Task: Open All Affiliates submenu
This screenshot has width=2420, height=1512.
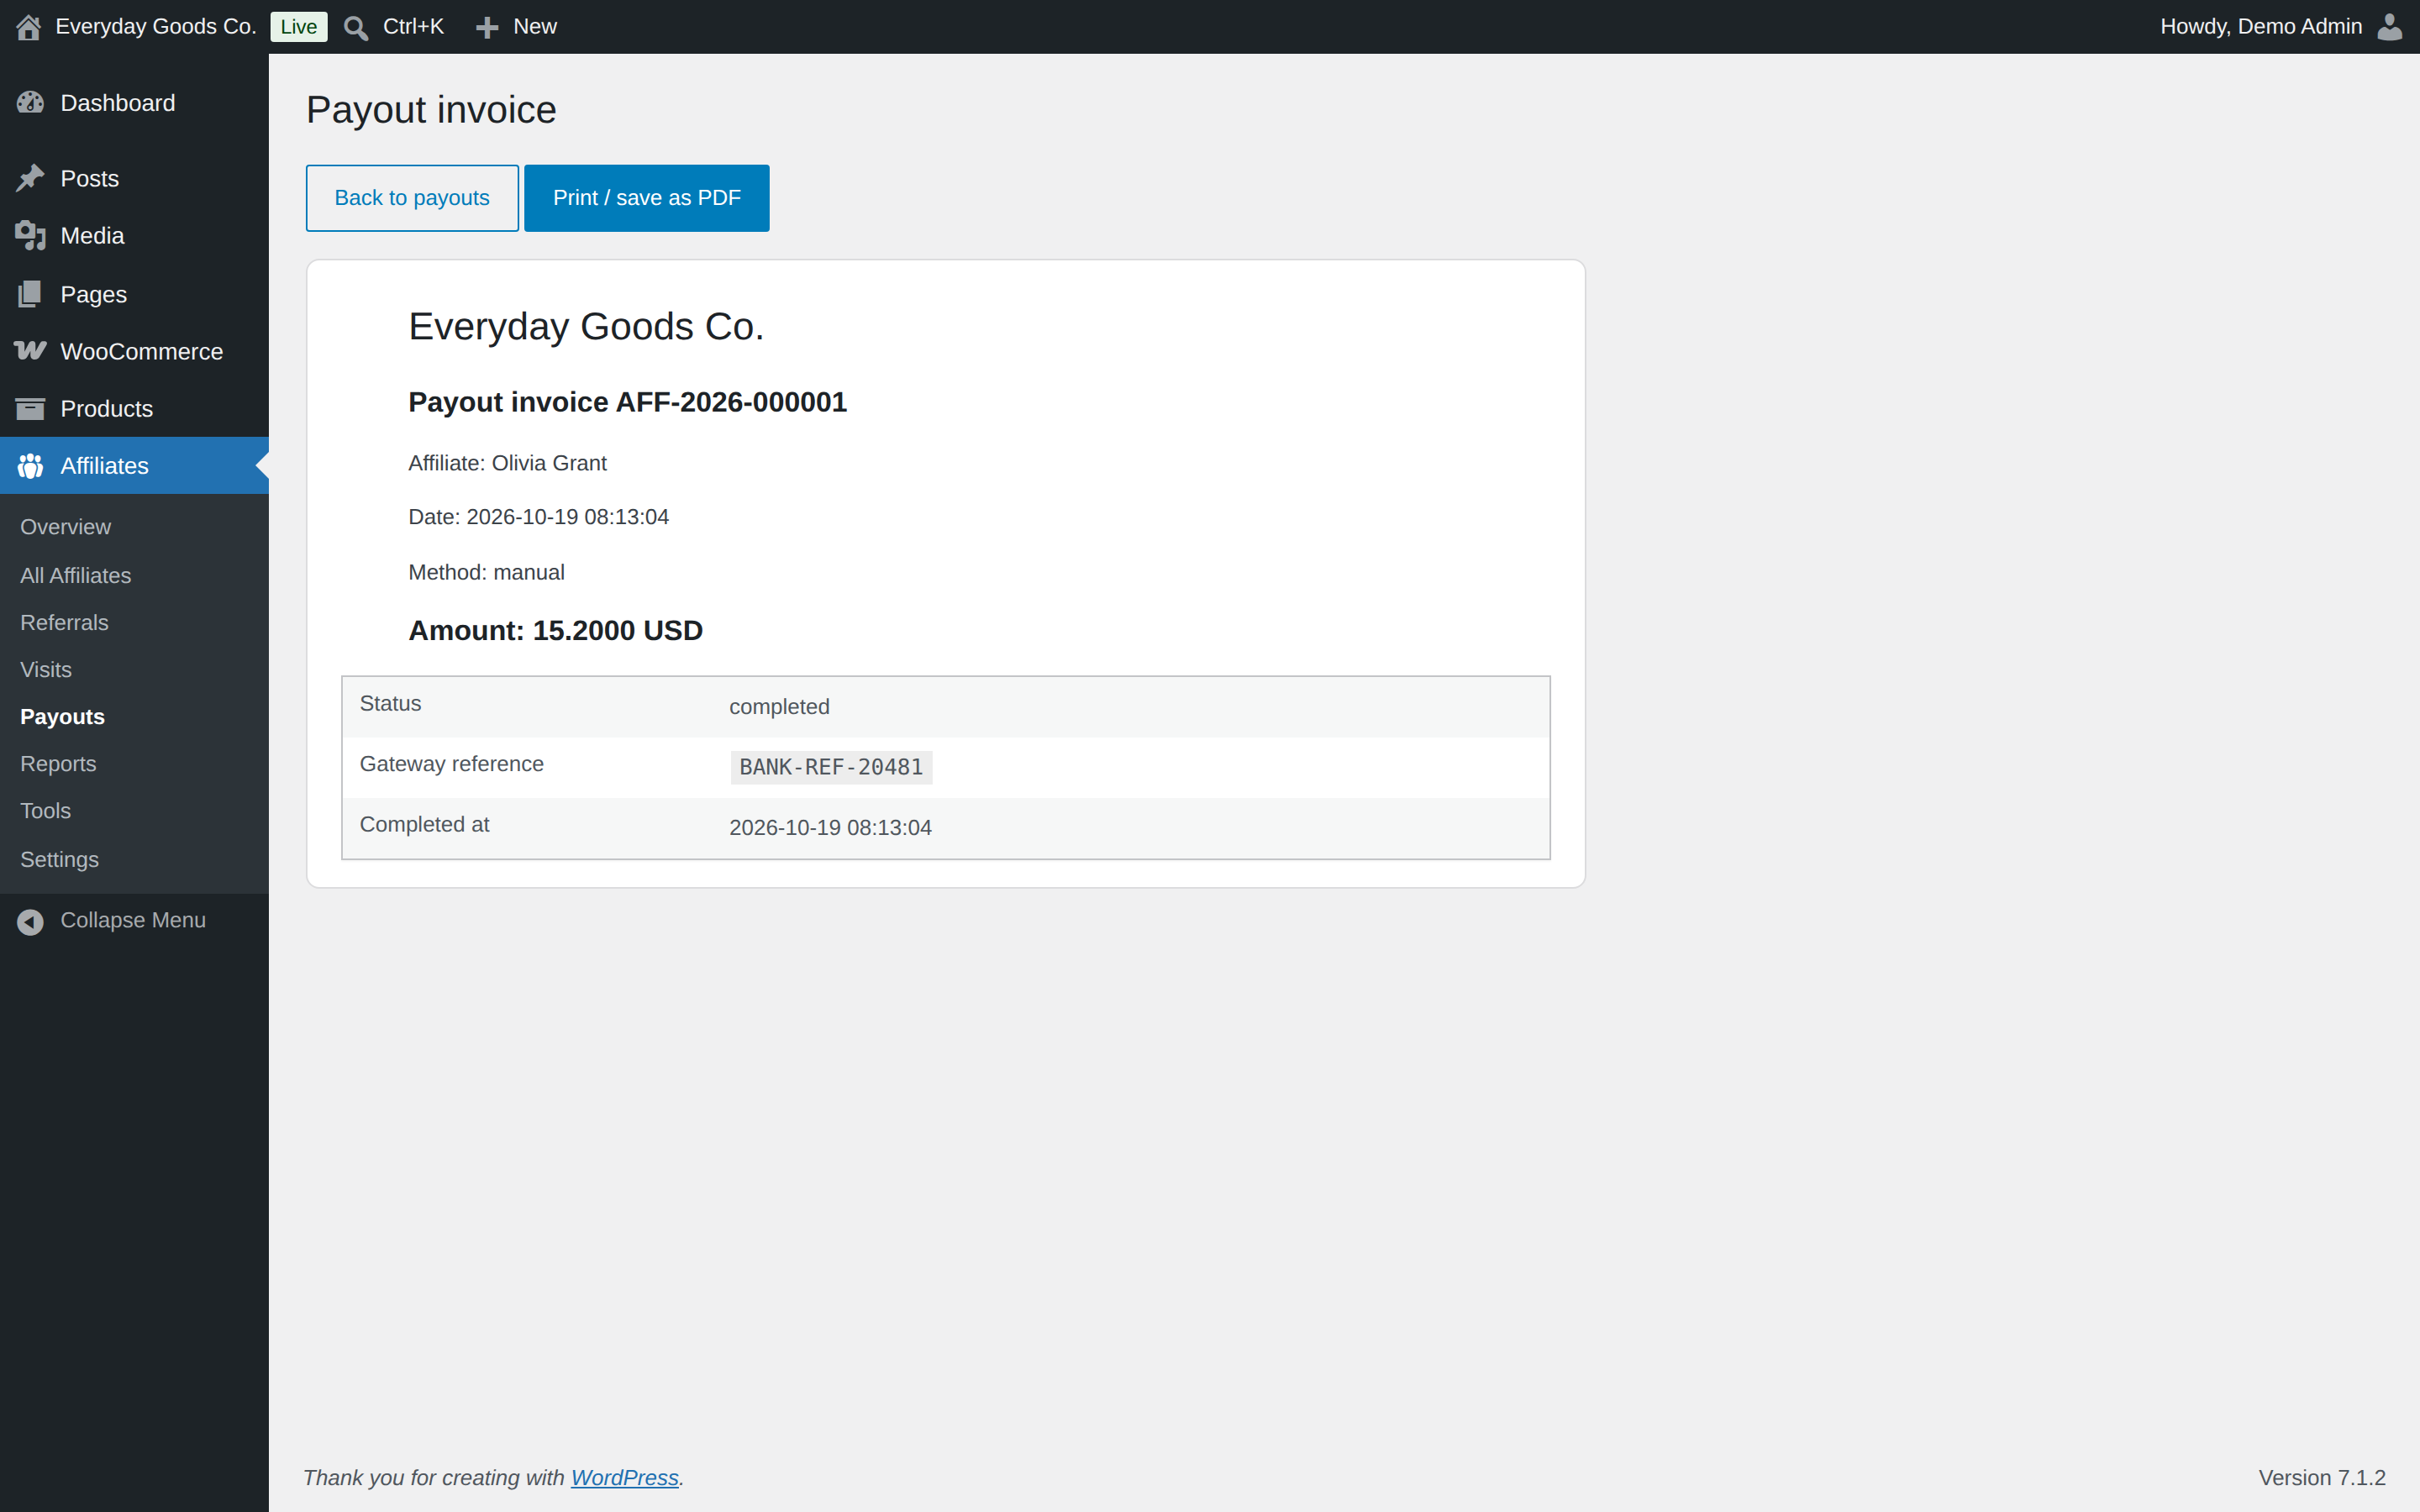Action: click(75, 575)
